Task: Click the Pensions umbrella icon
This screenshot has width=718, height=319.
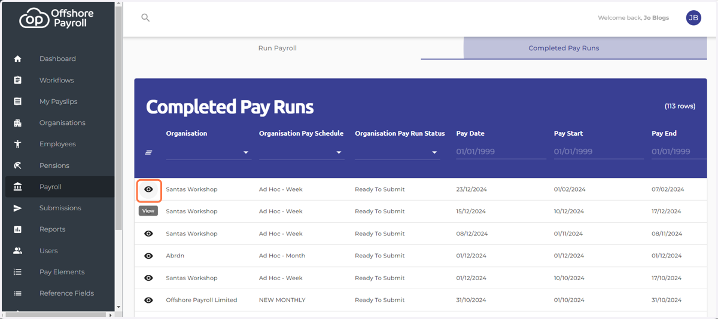Action: click(x=17, y=165)
